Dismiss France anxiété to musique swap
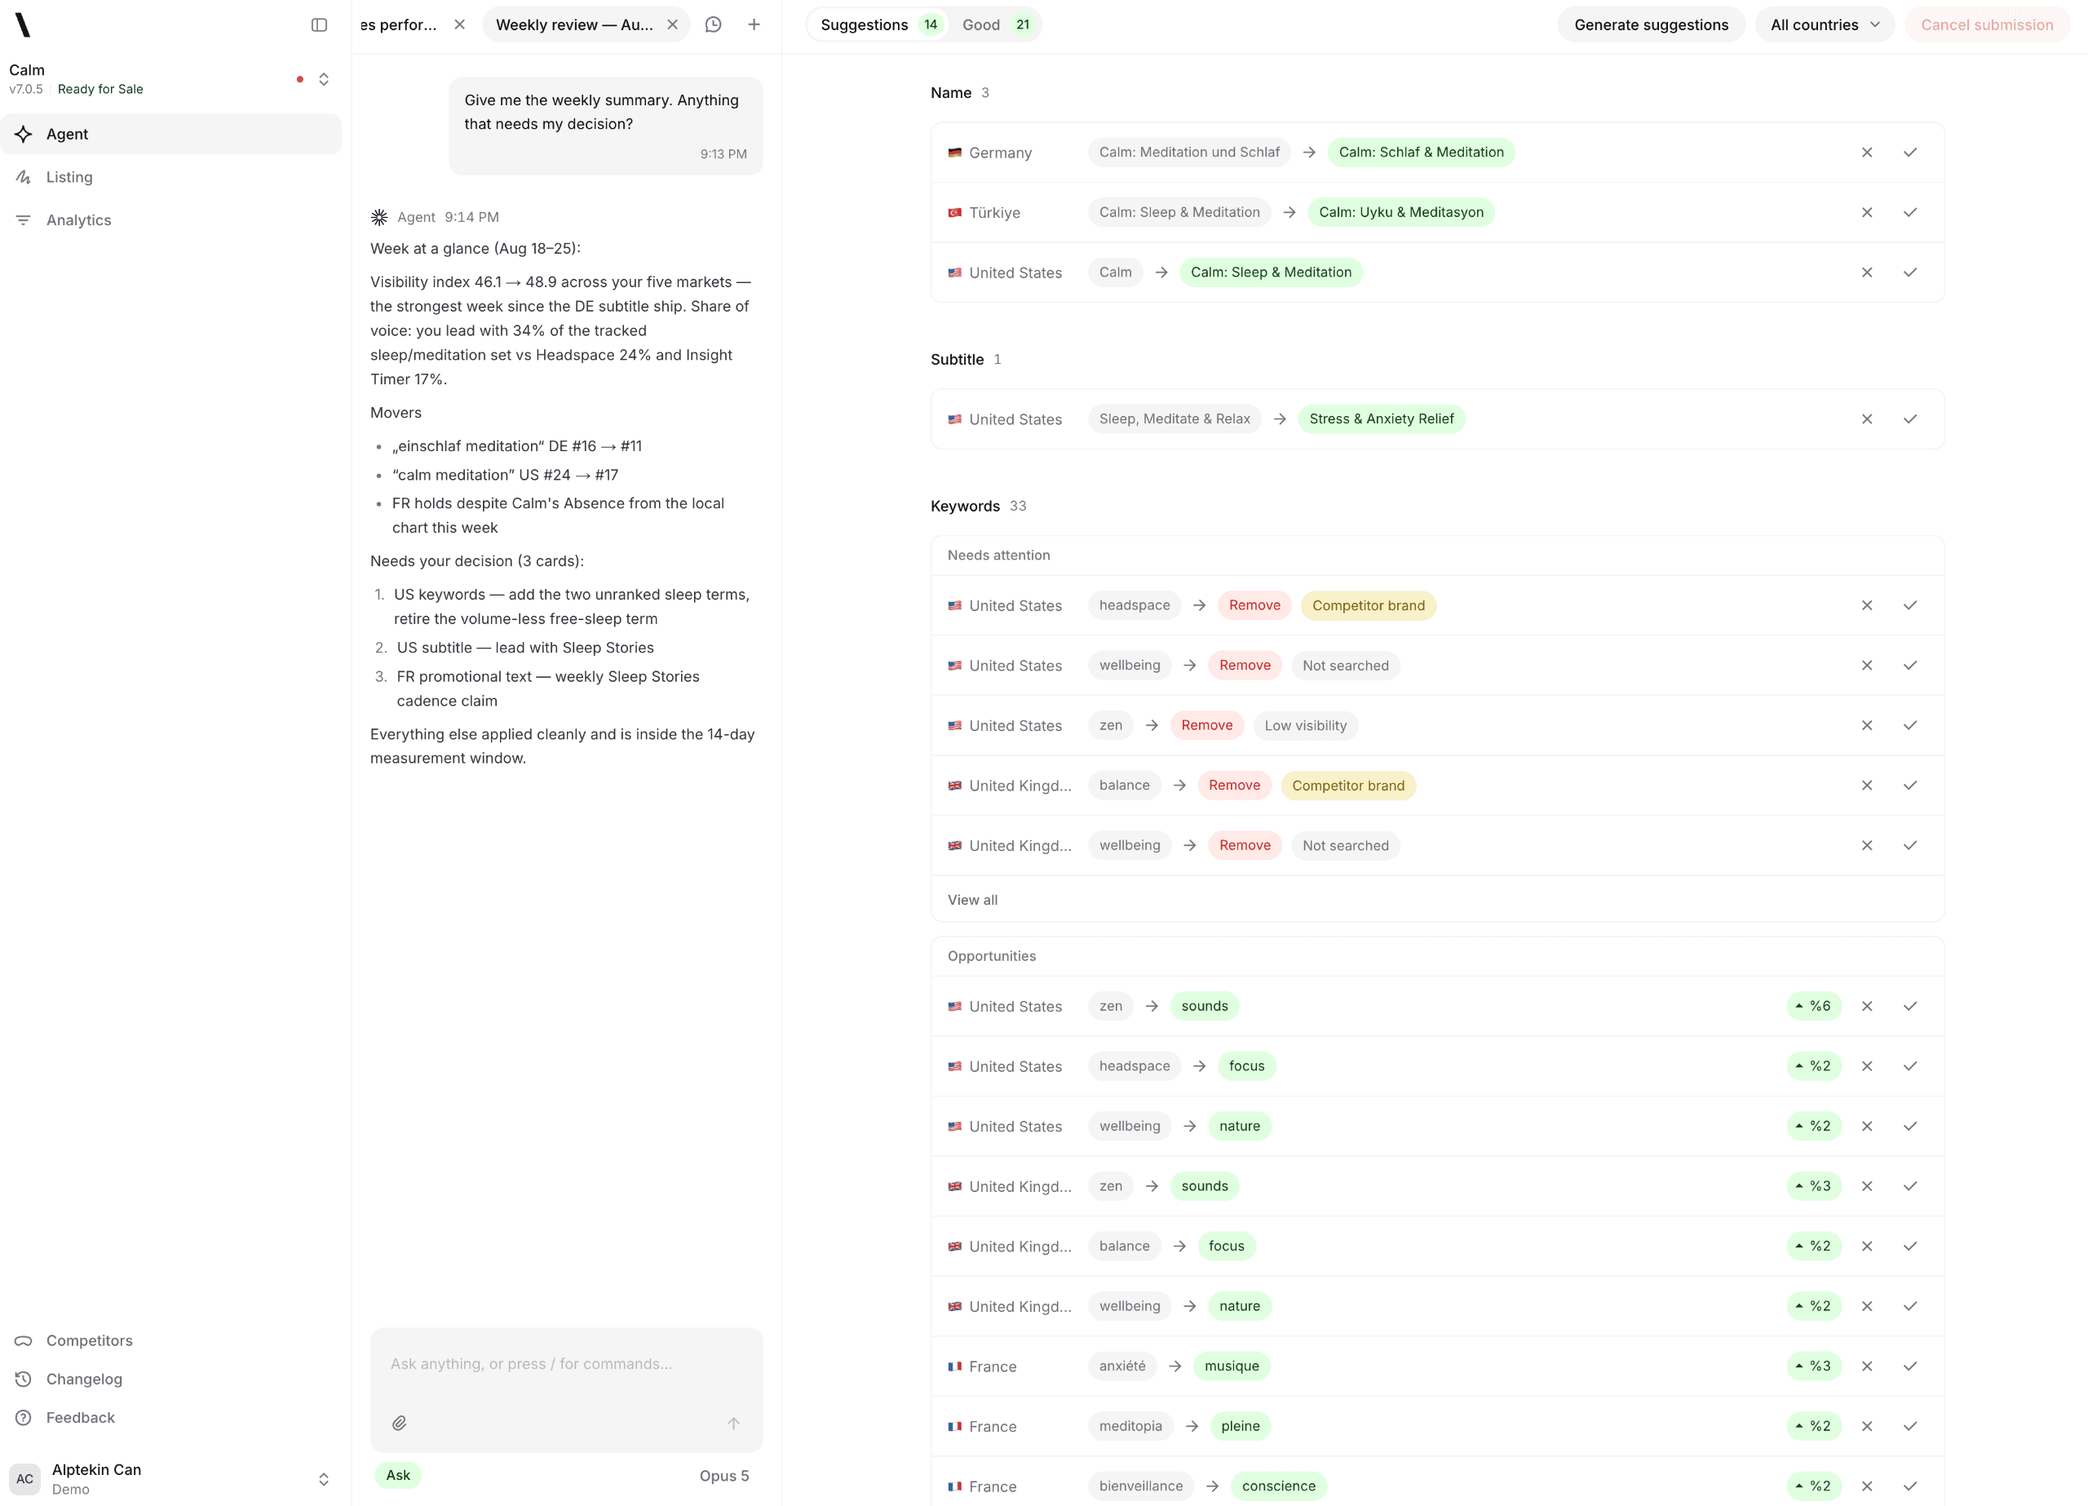Viewport: 2088px width, 1506px height. point(1867,1366)
